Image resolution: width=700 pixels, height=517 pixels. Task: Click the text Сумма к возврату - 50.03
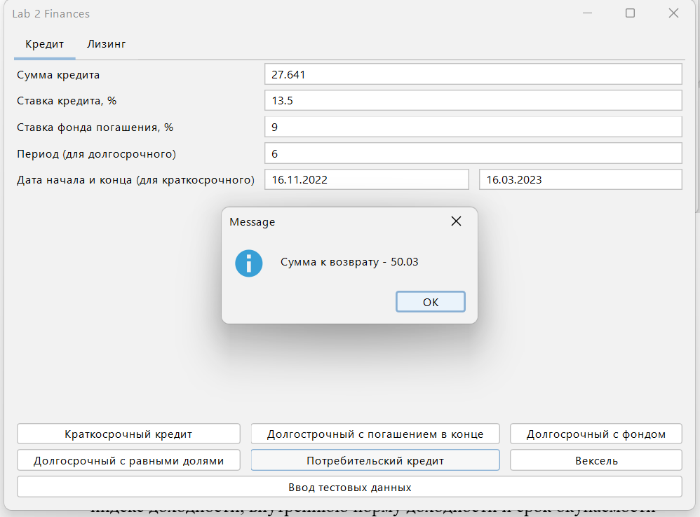coord(349,261)
